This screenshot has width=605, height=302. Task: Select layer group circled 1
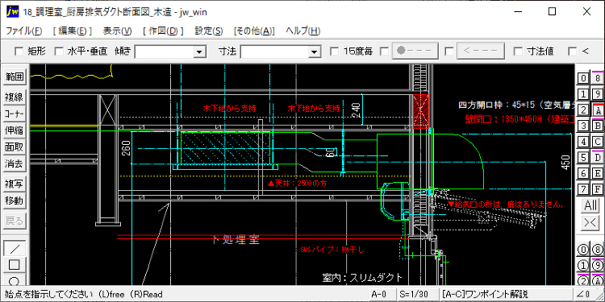583,266
